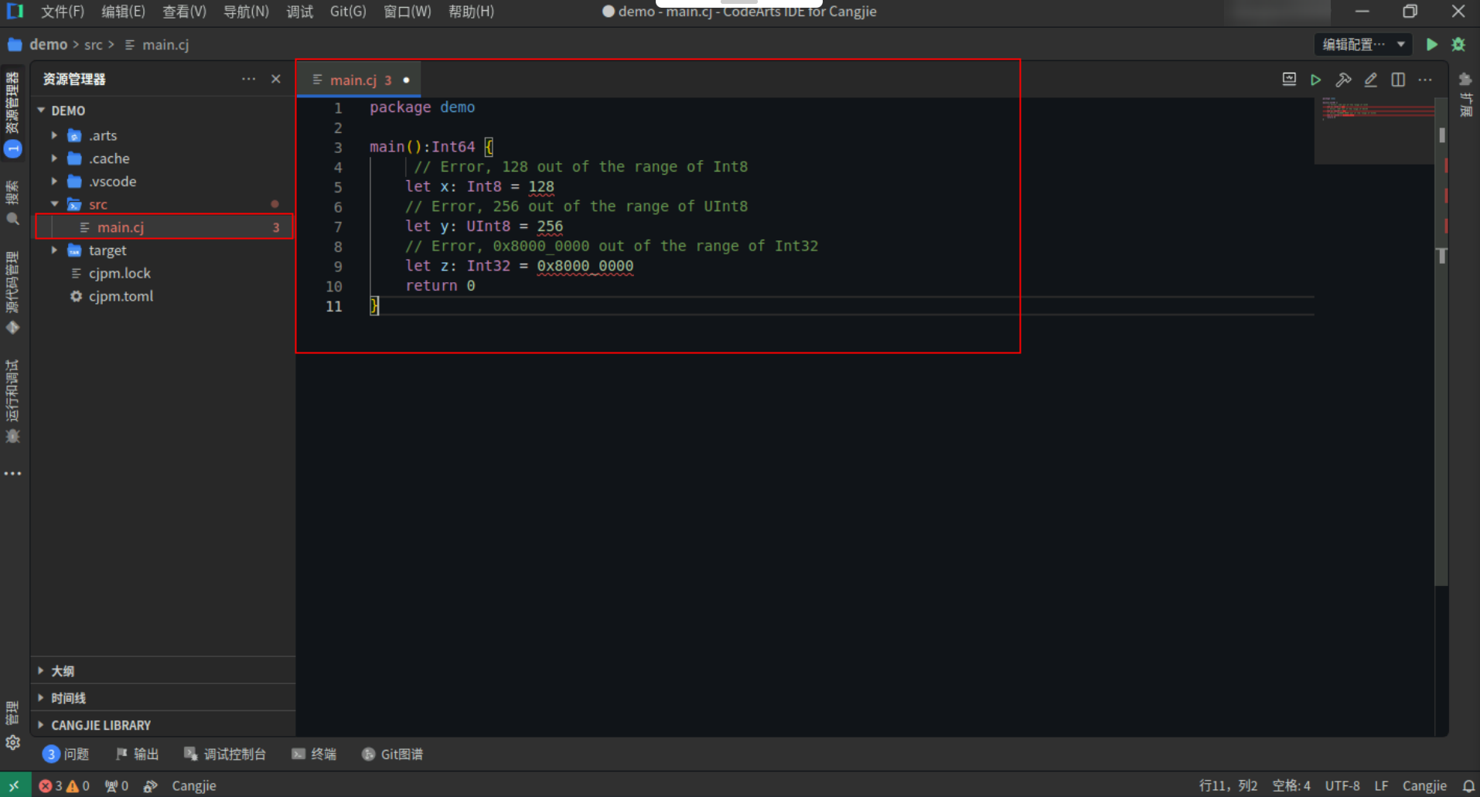Select main.cj file in explorer tree
1480x797 pixels.
coord(164,227)
